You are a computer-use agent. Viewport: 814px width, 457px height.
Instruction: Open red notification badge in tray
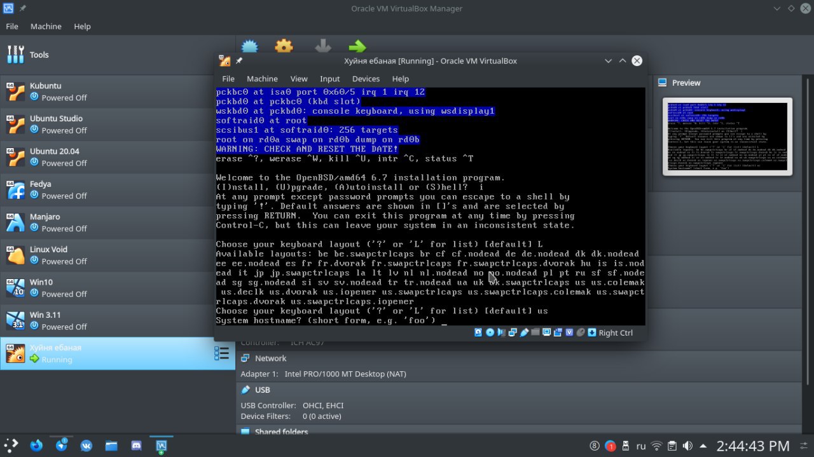click(x=610, y=446)
